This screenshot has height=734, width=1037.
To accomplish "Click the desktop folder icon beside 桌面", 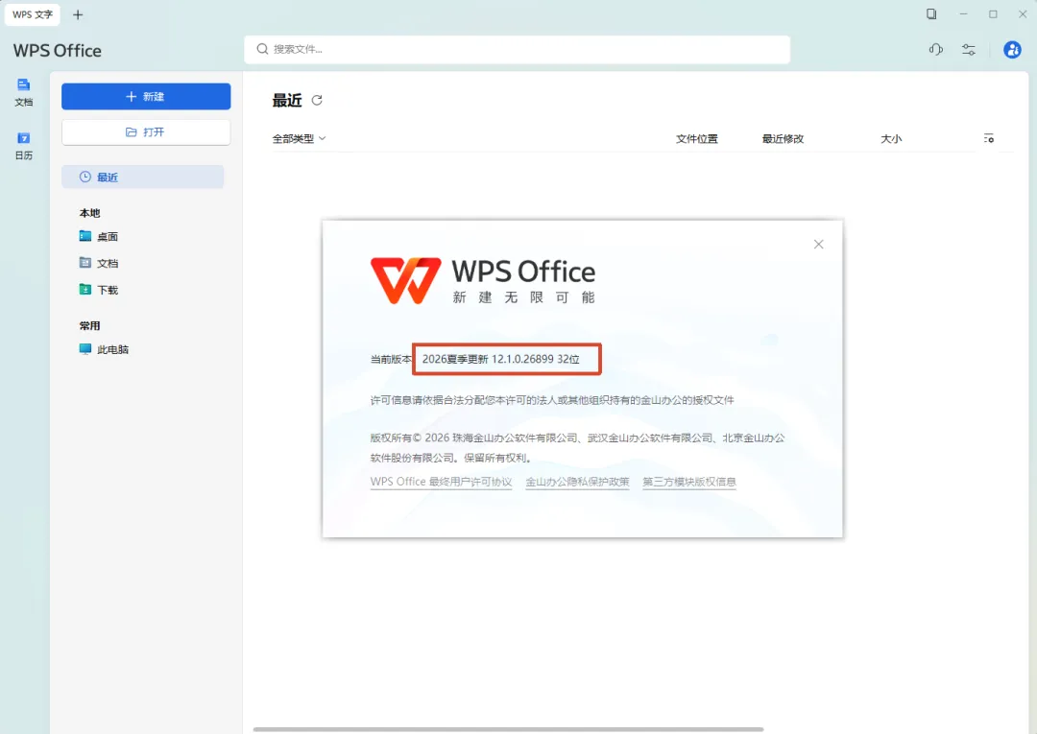I will 85,236.
